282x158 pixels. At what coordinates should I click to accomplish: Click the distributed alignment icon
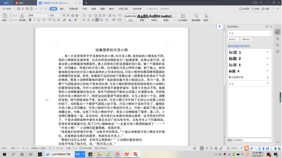point(101,20)
